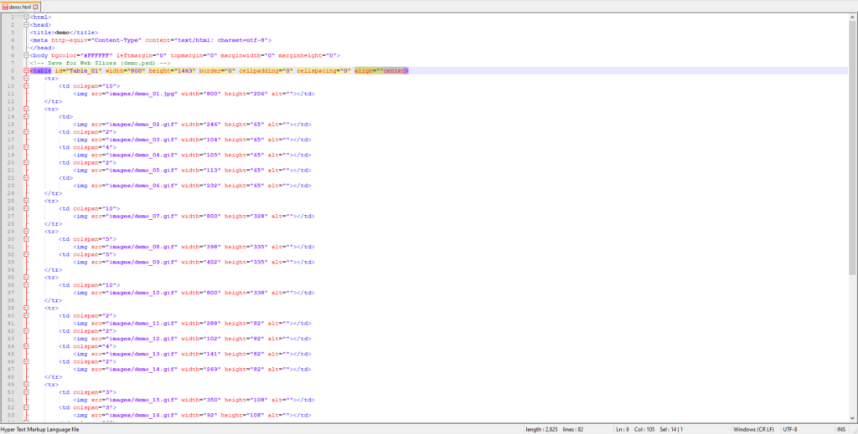The height and width of the screenshot is (434, 858).
Task: Click line number 3 in the margin
Action: (x=12, y=33)
